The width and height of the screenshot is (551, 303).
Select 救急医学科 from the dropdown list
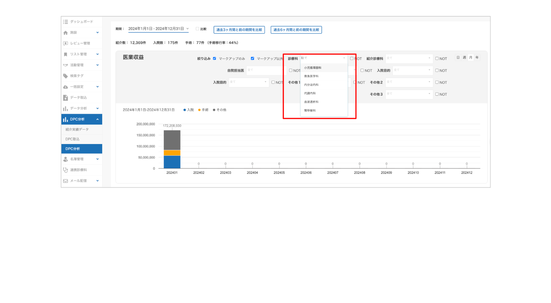click(311, 76)
